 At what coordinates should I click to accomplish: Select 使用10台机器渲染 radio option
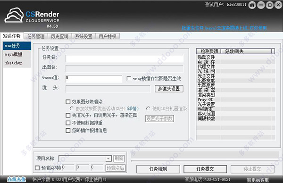[148, 108]
